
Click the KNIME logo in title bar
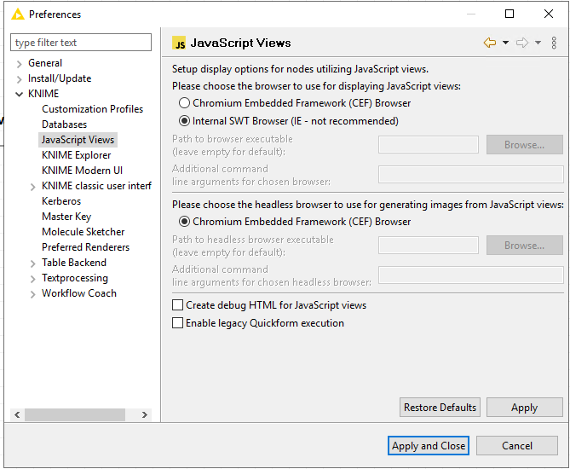click(x=17, y=14)
